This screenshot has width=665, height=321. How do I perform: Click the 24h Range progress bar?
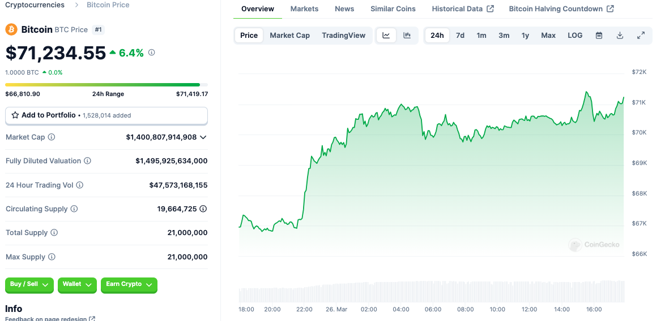pos(106,85)
